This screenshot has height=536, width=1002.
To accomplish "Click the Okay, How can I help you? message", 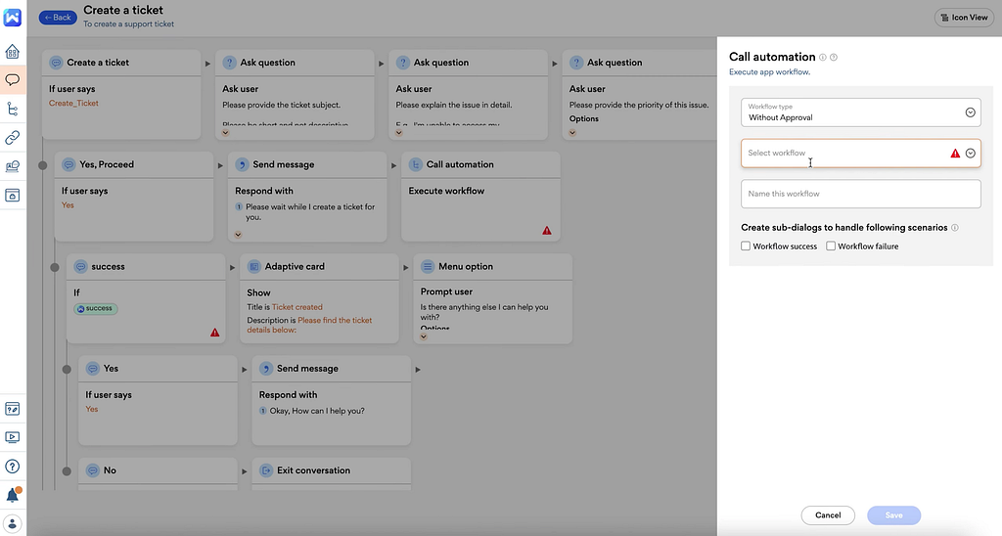I will pyautogui.click(x=317, y=411).
